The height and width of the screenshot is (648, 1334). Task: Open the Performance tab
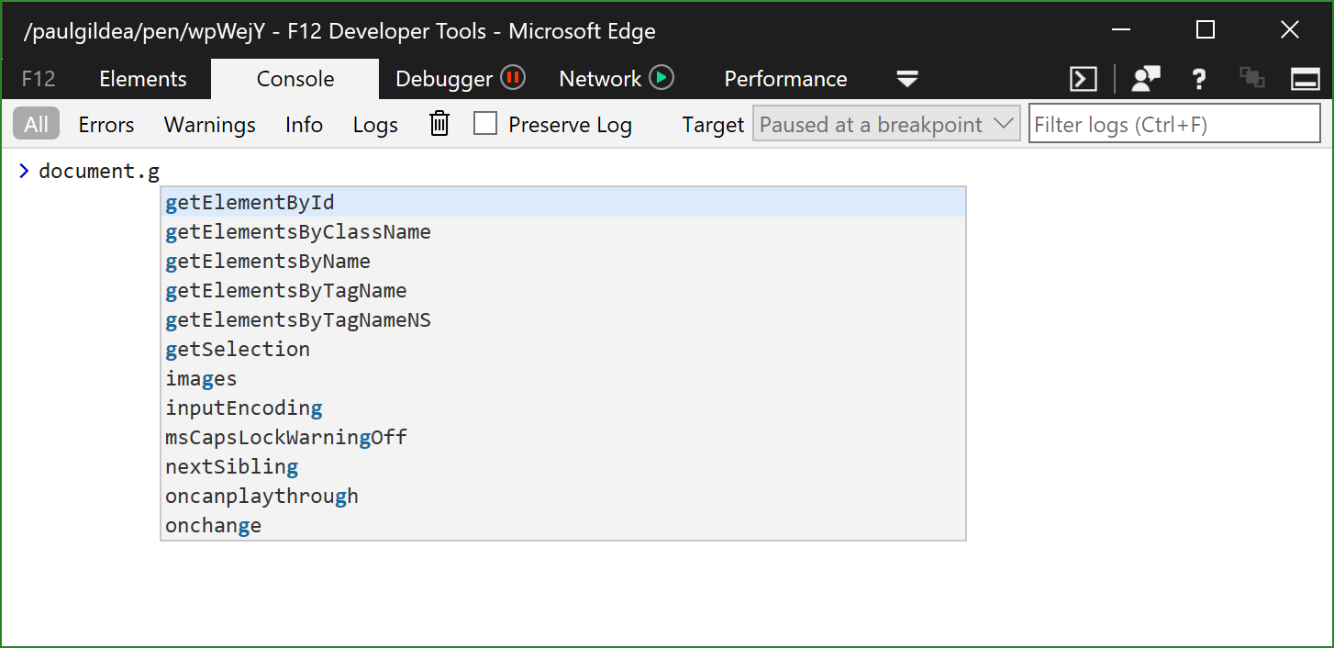[x=785, y=79]
